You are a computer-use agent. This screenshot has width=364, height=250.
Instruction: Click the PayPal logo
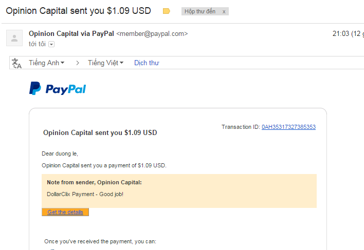pos(58,89)
